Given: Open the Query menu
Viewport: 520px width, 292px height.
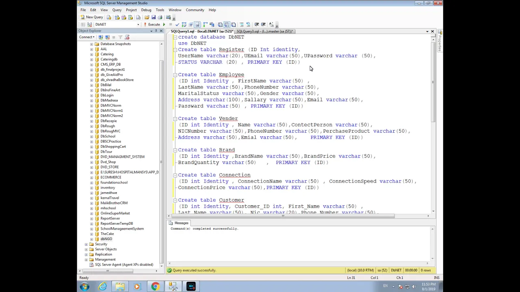Looking at the screenshot, I should pos(117,10).
